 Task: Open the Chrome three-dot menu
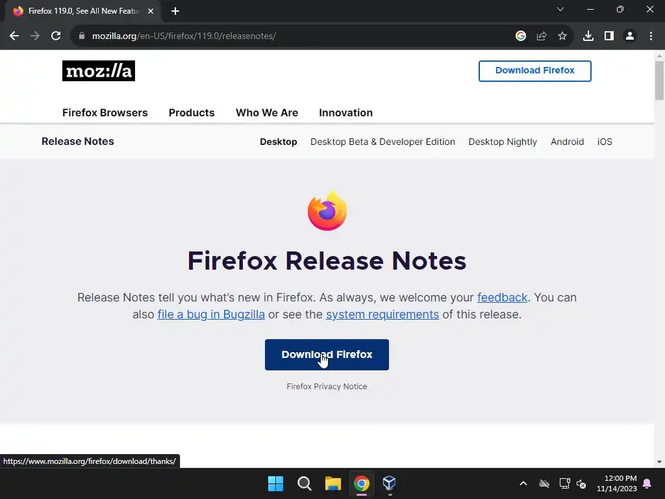pos(651,36)
